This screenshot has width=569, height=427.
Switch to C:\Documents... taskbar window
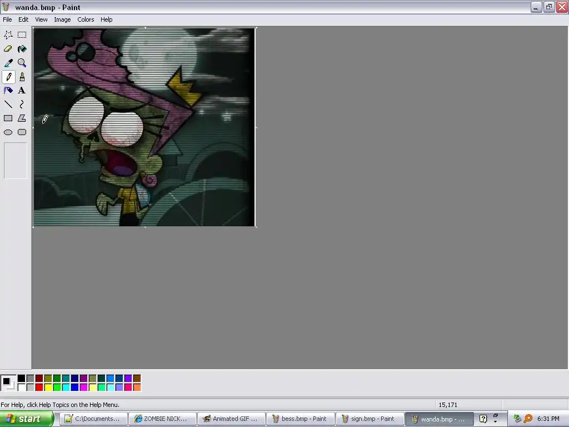[93, 419]
